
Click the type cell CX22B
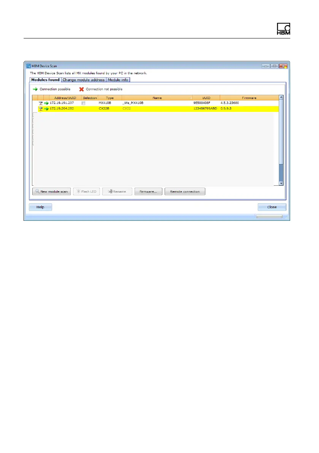point(104,108)
